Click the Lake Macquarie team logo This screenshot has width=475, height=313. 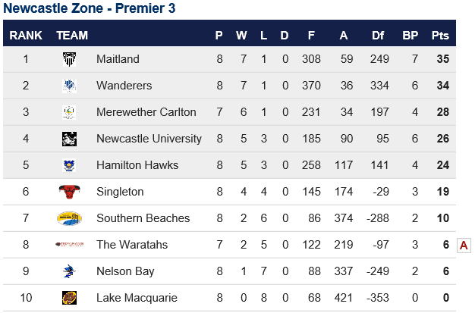pyautogui.click(x=69, y=298)
